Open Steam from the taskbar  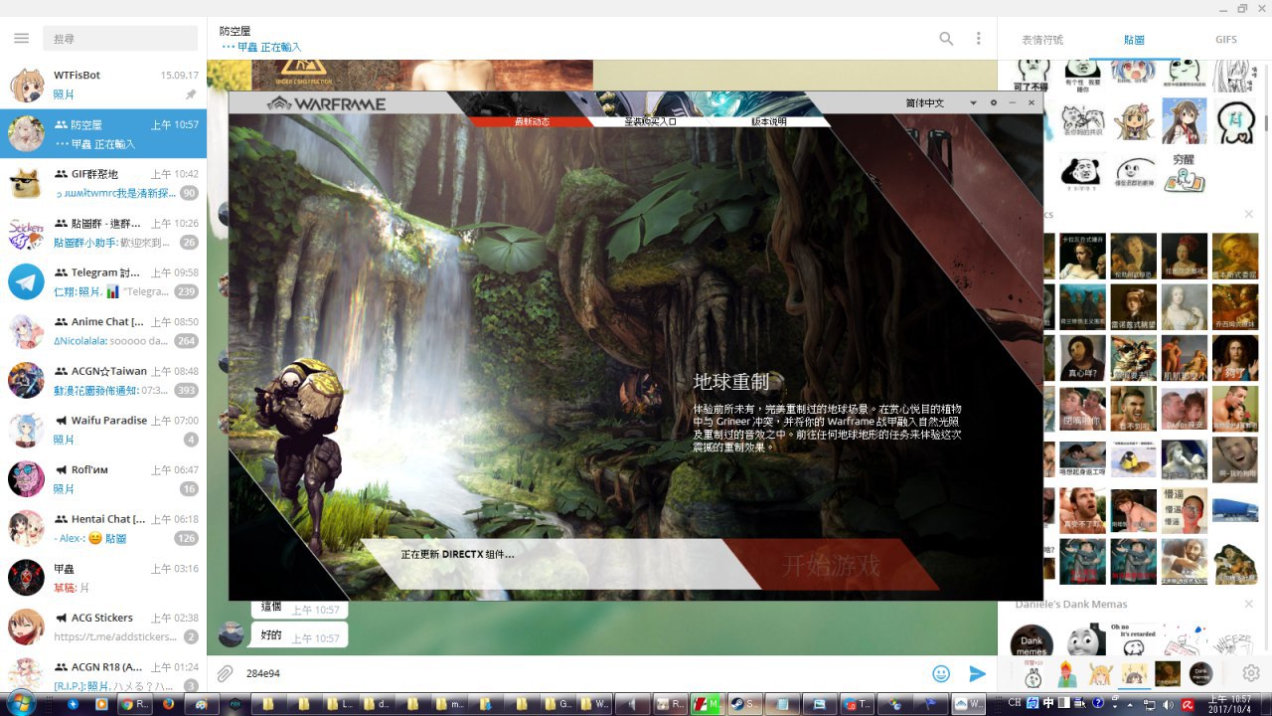(x=744, y=704)
